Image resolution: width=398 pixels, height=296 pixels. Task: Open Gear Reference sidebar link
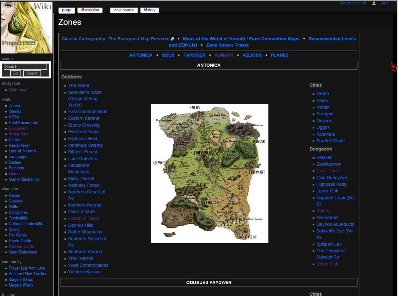point(23,252)
